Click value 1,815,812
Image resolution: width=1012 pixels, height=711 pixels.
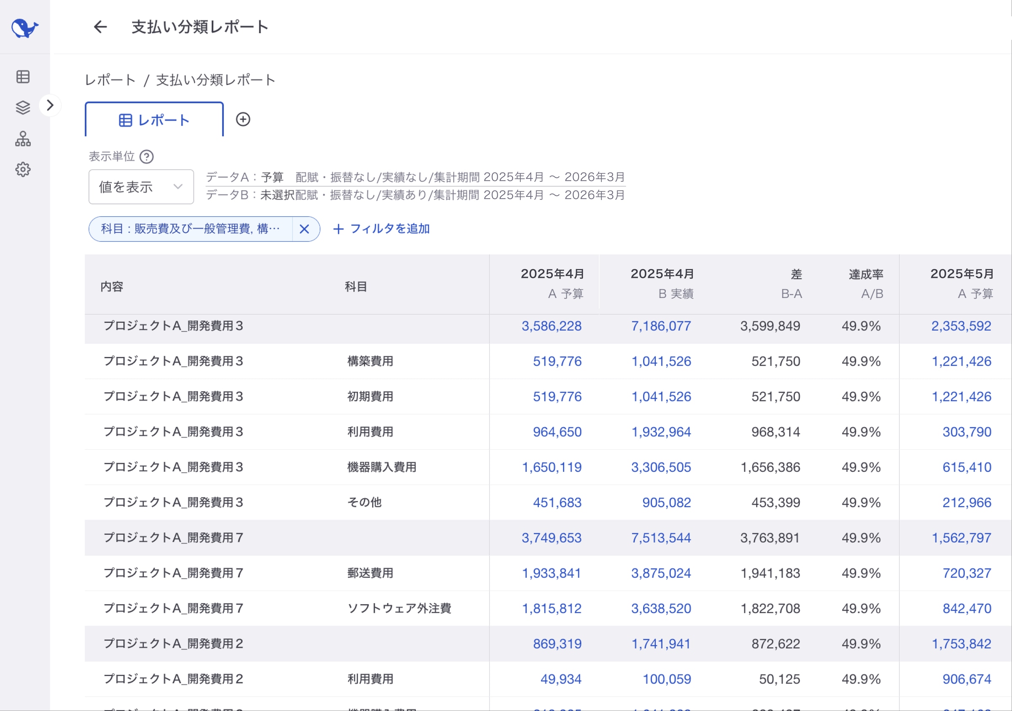point(552,608)
